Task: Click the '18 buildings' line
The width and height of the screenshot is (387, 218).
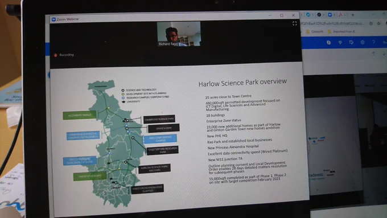Action: coord(216,116)
